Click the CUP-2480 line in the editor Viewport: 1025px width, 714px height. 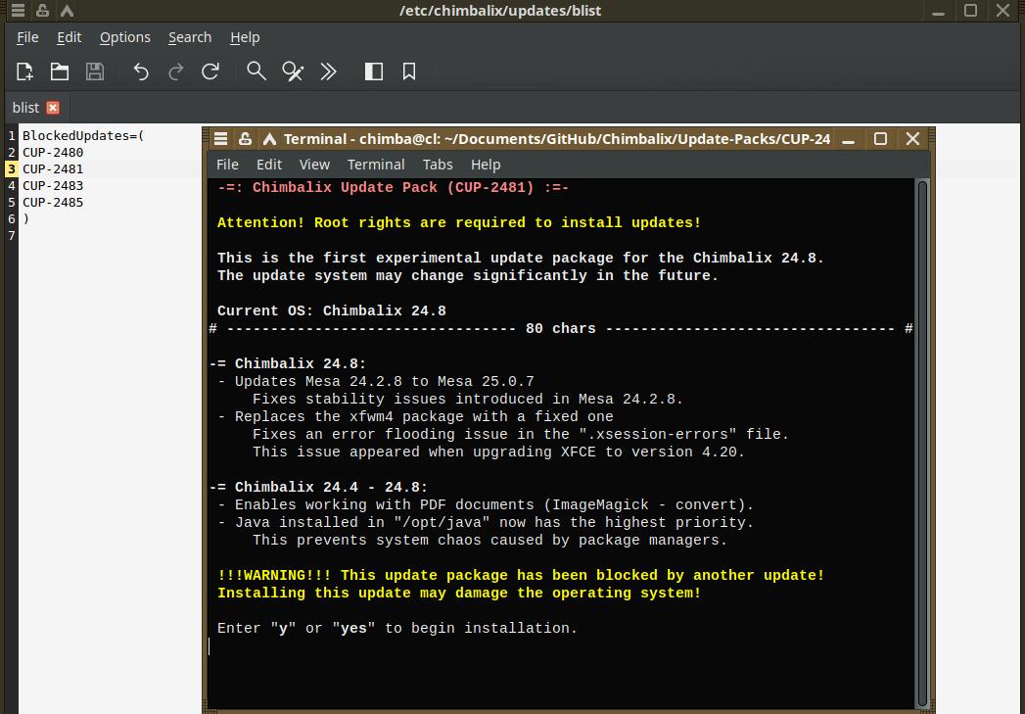[x=53, y=153]
